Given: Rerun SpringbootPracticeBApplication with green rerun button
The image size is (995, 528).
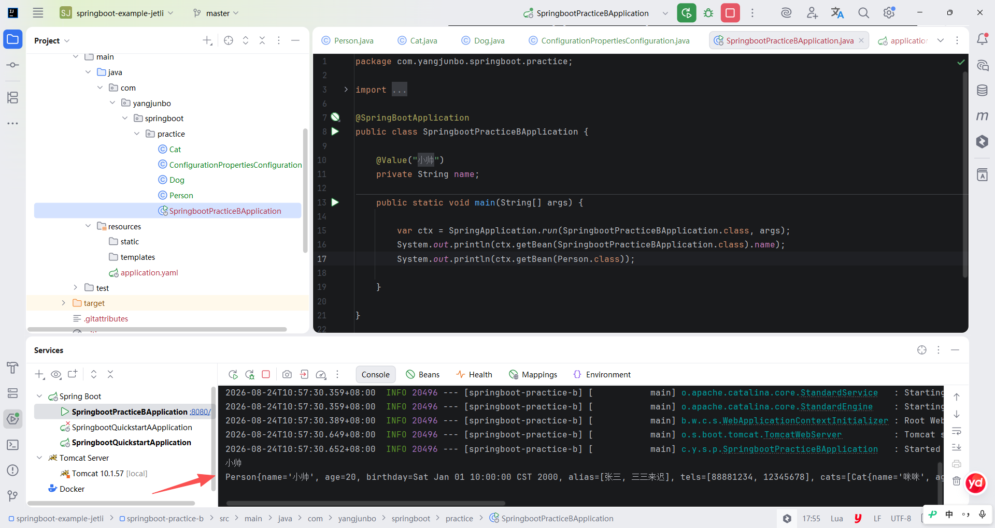Looking at the screenshot, I should [x=686, y=13].
